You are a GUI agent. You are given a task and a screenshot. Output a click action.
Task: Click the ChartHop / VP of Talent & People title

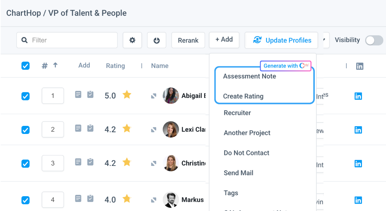pos(66,13)
